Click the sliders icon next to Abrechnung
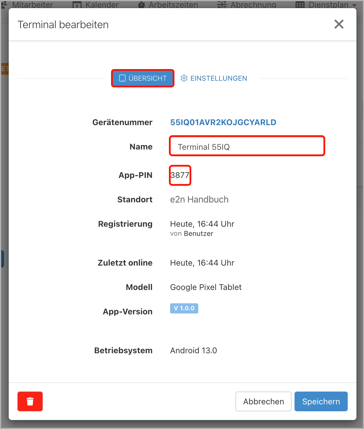This screenshot has height=429, width=364. coord(222,5)
